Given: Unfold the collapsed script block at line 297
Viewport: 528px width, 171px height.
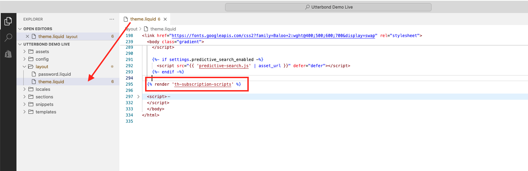Looking at the screenshot, I should [x=138, y=97].
